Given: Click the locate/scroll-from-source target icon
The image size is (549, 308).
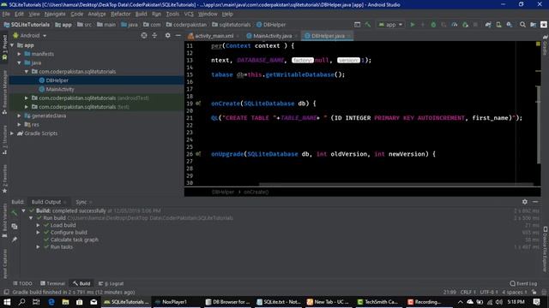Looking at the screenshot, I should coord(144,36).
